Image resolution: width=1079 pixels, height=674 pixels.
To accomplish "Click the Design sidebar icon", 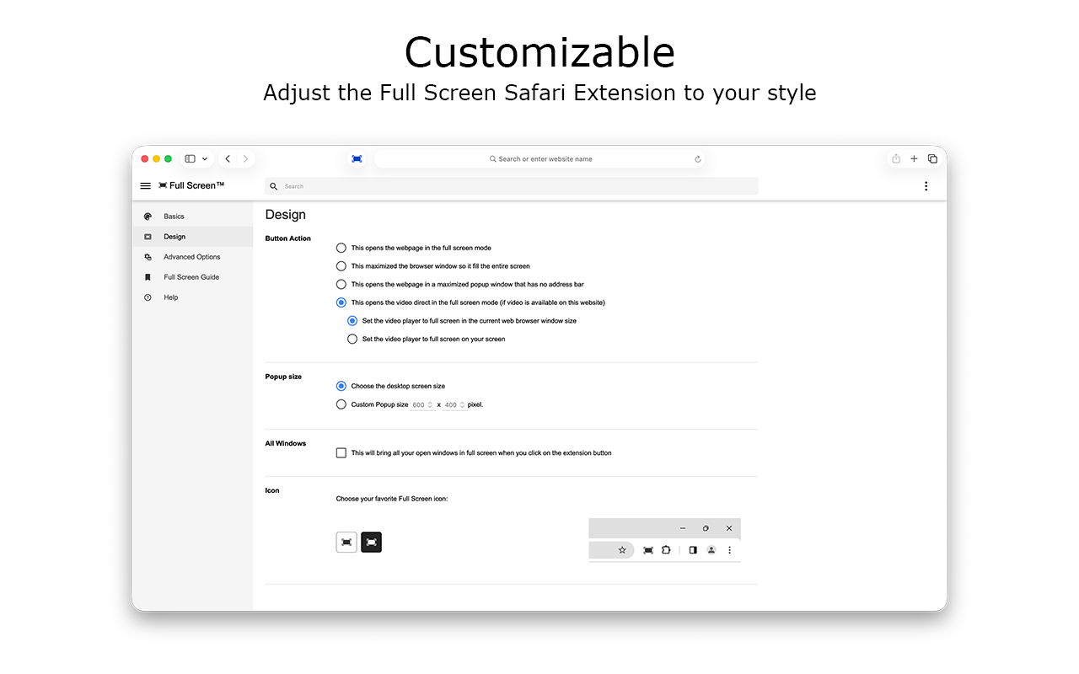I will [148, 237].
